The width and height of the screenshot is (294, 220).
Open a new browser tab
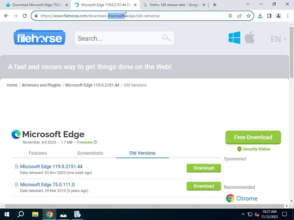coord(215,5)
